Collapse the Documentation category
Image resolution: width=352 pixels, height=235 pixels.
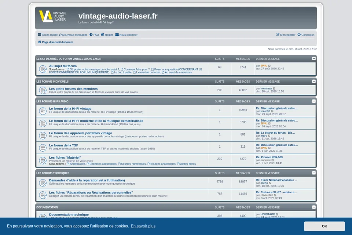[x=314, y=207]
